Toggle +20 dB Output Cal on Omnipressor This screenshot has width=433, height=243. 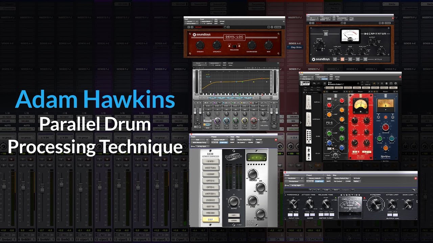point(395,215)
